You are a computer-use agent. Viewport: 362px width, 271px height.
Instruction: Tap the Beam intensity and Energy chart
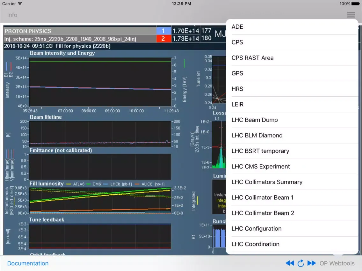click(x=100, y=82)
